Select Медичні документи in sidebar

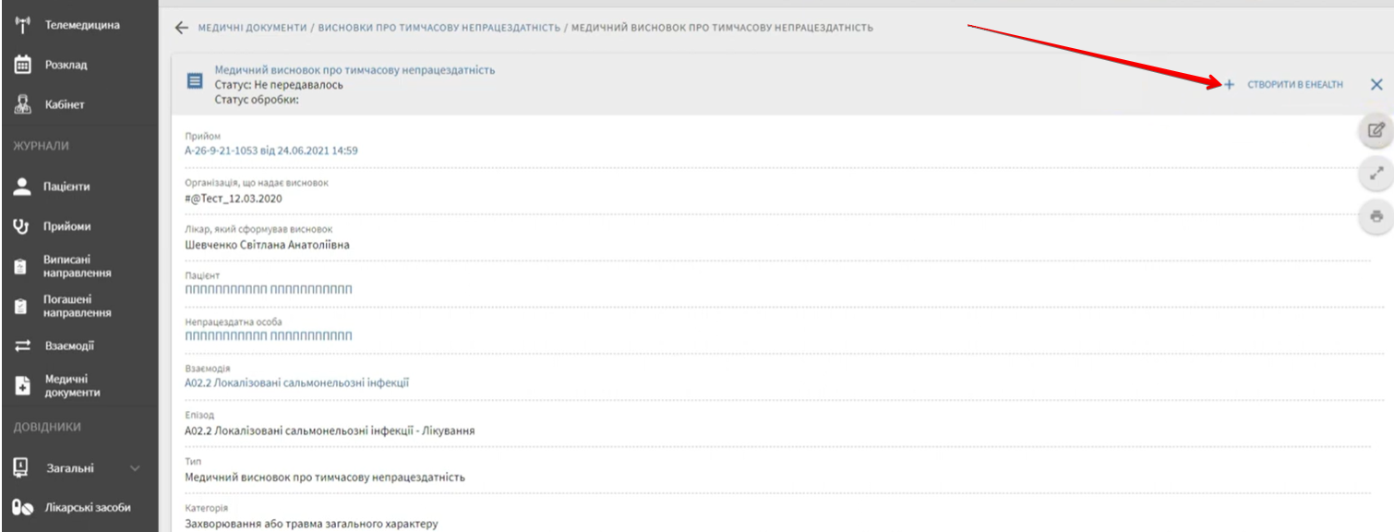coord(72,386)
